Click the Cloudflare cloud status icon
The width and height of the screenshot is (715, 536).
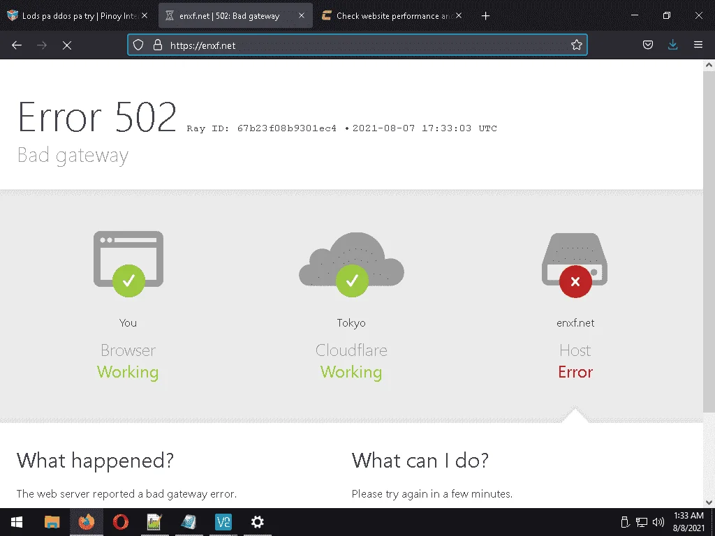[351, 265]
